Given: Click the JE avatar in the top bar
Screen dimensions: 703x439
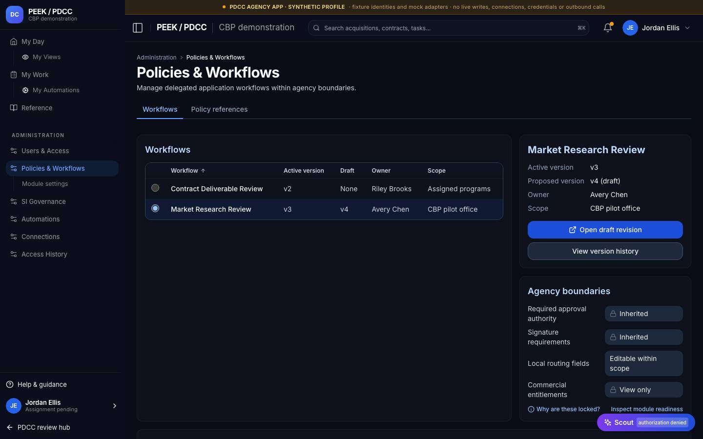Looking at the screenshot, I should coord(630,28).
